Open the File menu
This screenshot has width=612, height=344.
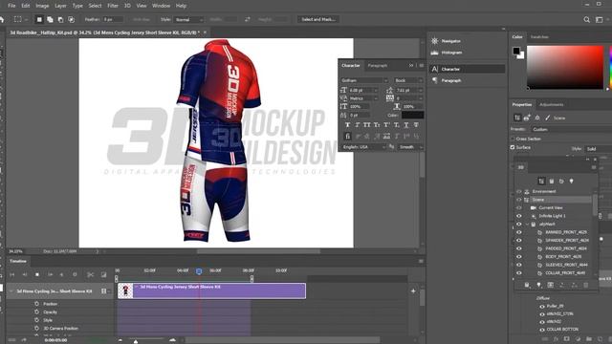pyautogui.click(x=11, y=6)
